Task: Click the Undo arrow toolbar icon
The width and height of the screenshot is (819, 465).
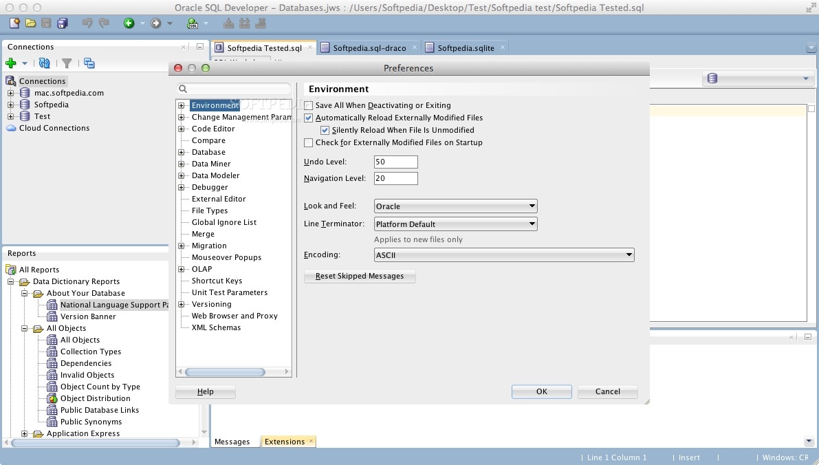Action: coord(87,23)
